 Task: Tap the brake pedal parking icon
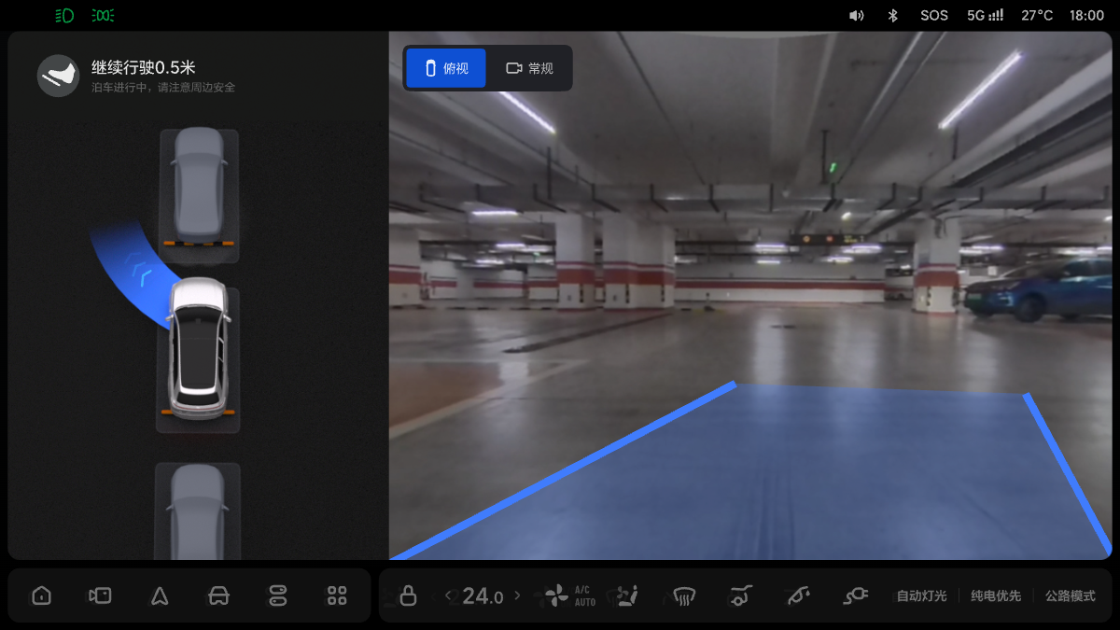click(x=58, y=76)
